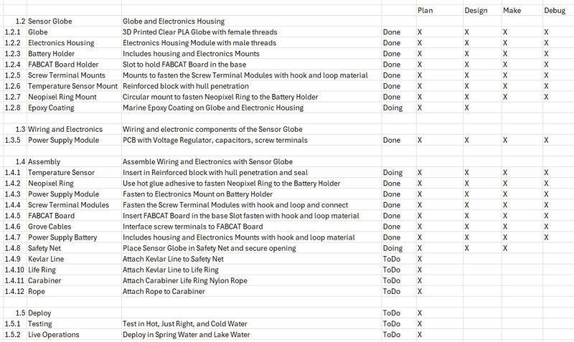The height and width of the screenshot is (342, 574).
Task: Select the Make column header cell
Action: (x=514, y=11)
